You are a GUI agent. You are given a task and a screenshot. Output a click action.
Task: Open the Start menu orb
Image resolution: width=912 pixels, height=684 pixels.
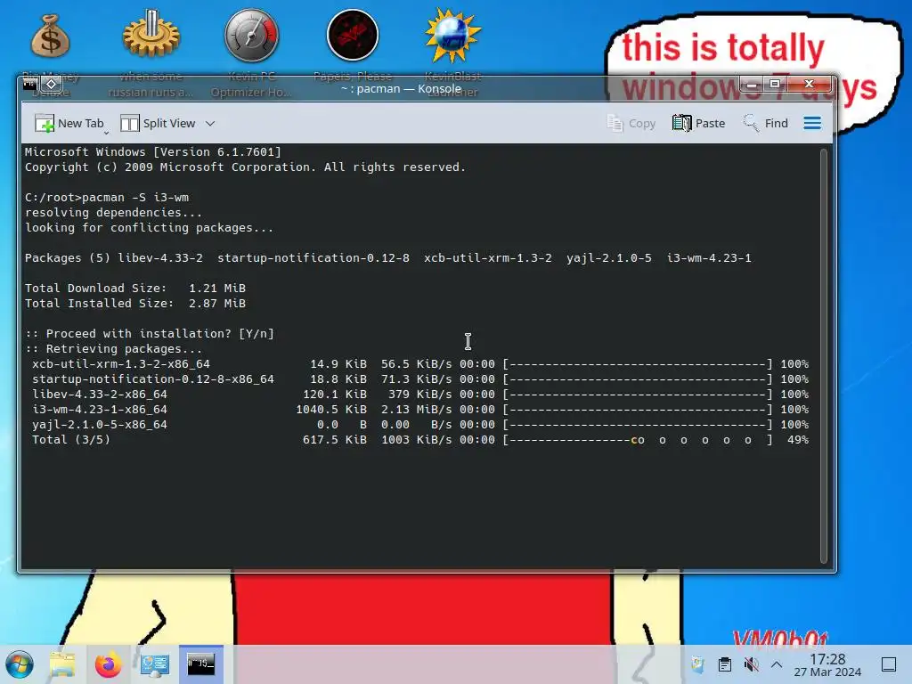pyautogui.click(x=20, y=664)
